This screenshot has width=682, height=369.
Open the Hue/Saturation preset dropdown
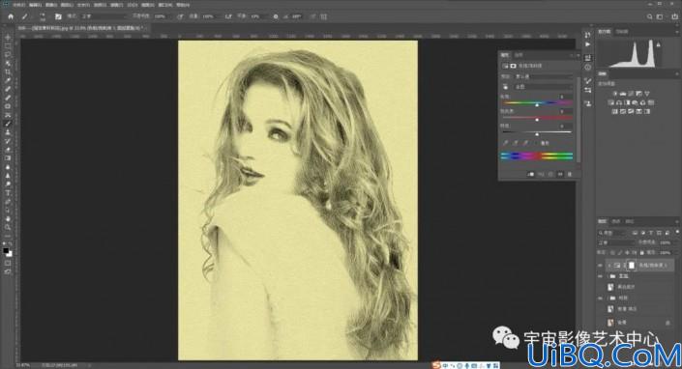point(544,76)
